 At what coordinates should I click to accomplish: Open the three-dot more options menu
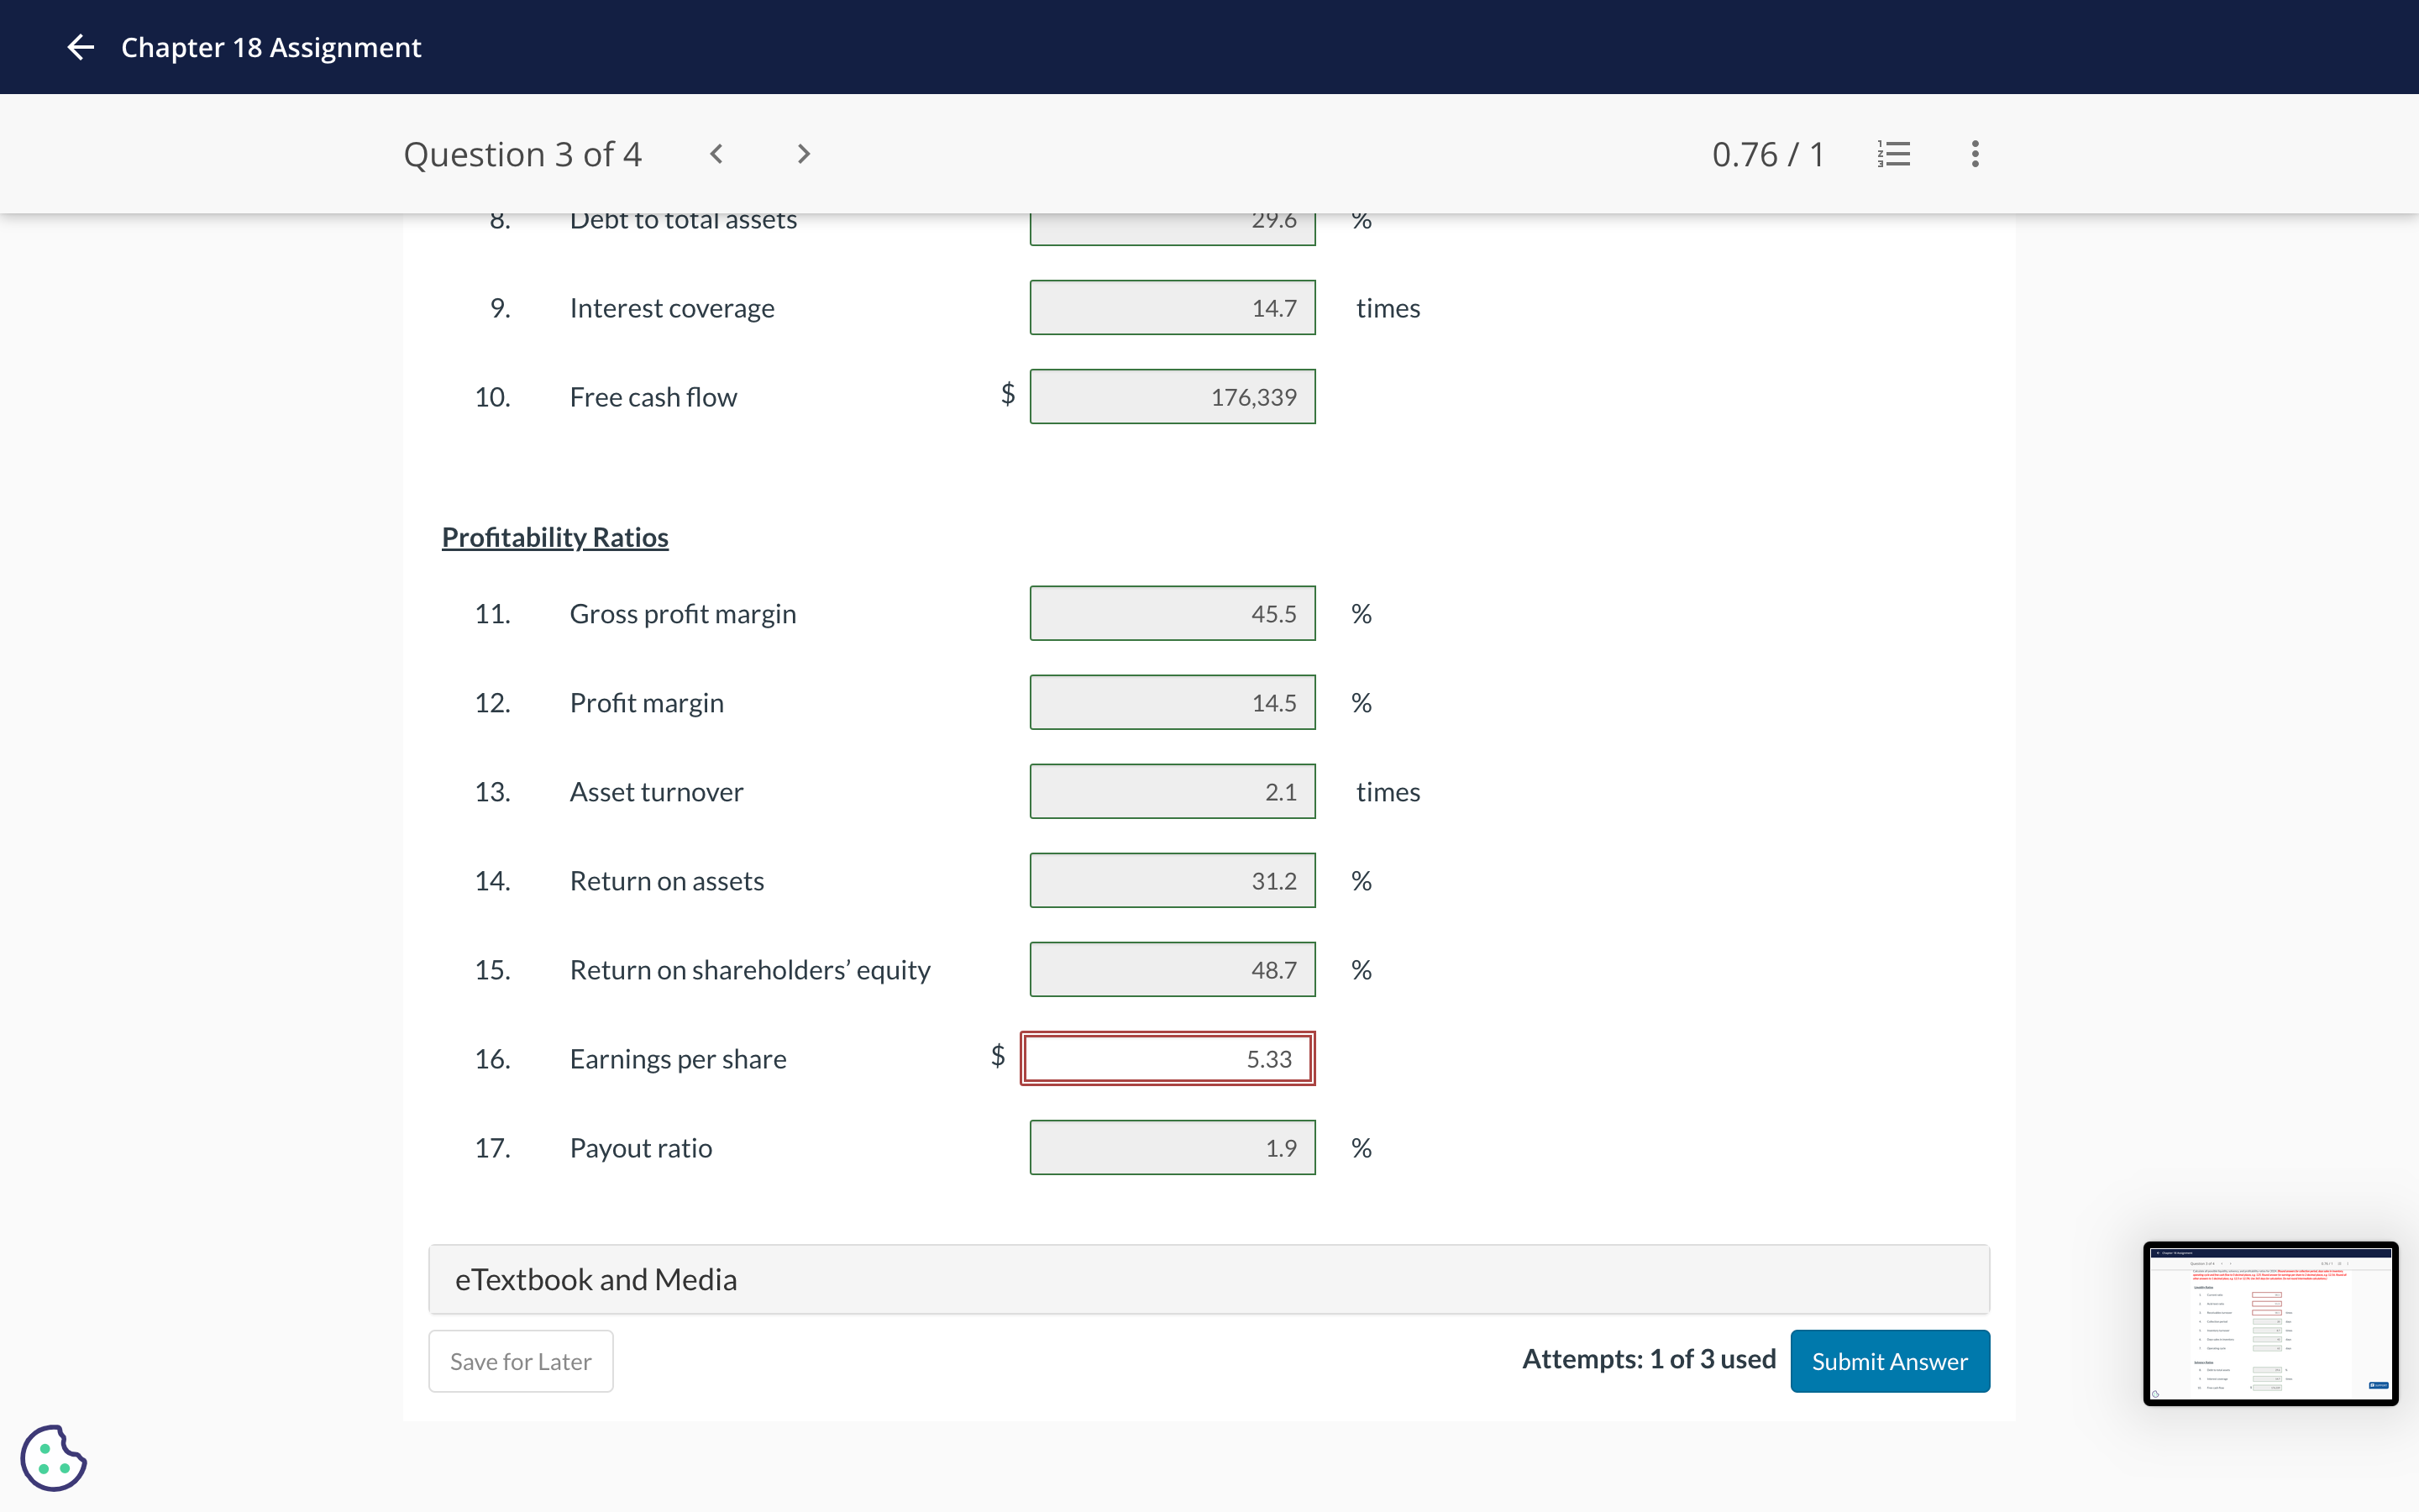1974,154
